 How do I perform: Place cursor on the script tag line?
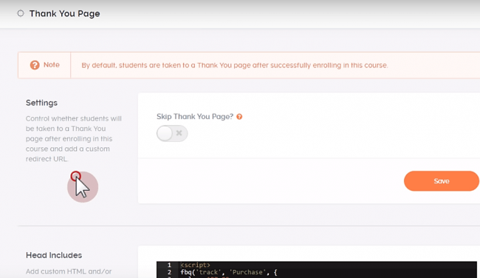click(x=328, y=265)
